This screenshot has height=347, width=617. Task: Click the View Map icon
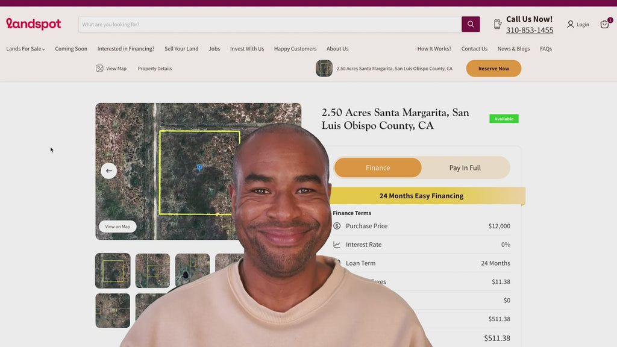click(99, 69)
